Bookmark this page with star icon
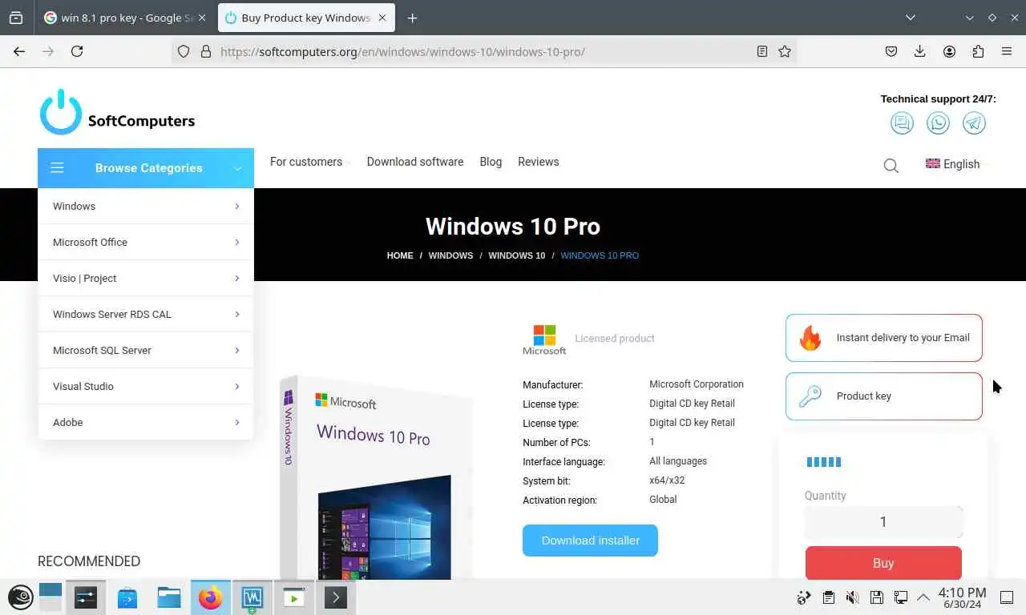 [785, 51]
